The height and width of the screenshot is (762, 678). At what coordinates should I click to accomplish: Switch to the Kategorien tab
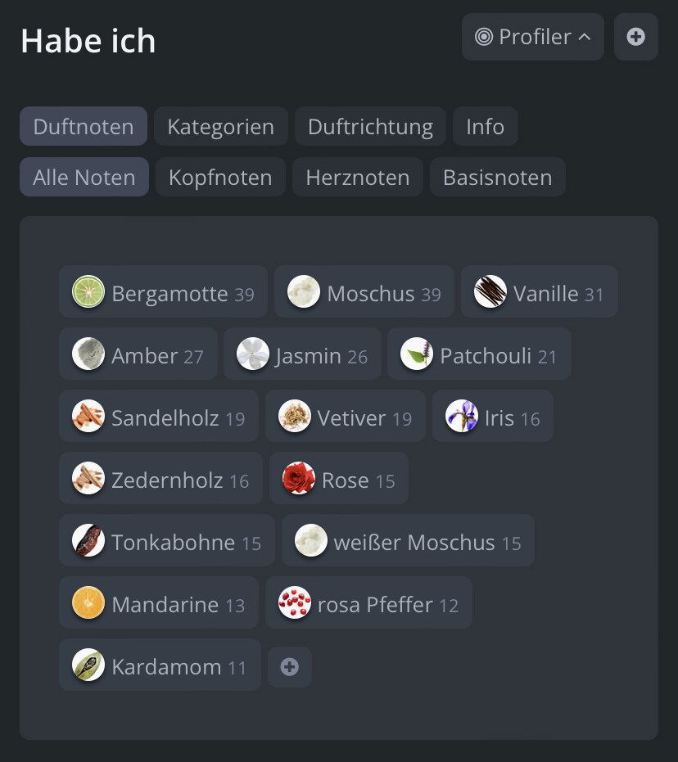click(220, 126)
